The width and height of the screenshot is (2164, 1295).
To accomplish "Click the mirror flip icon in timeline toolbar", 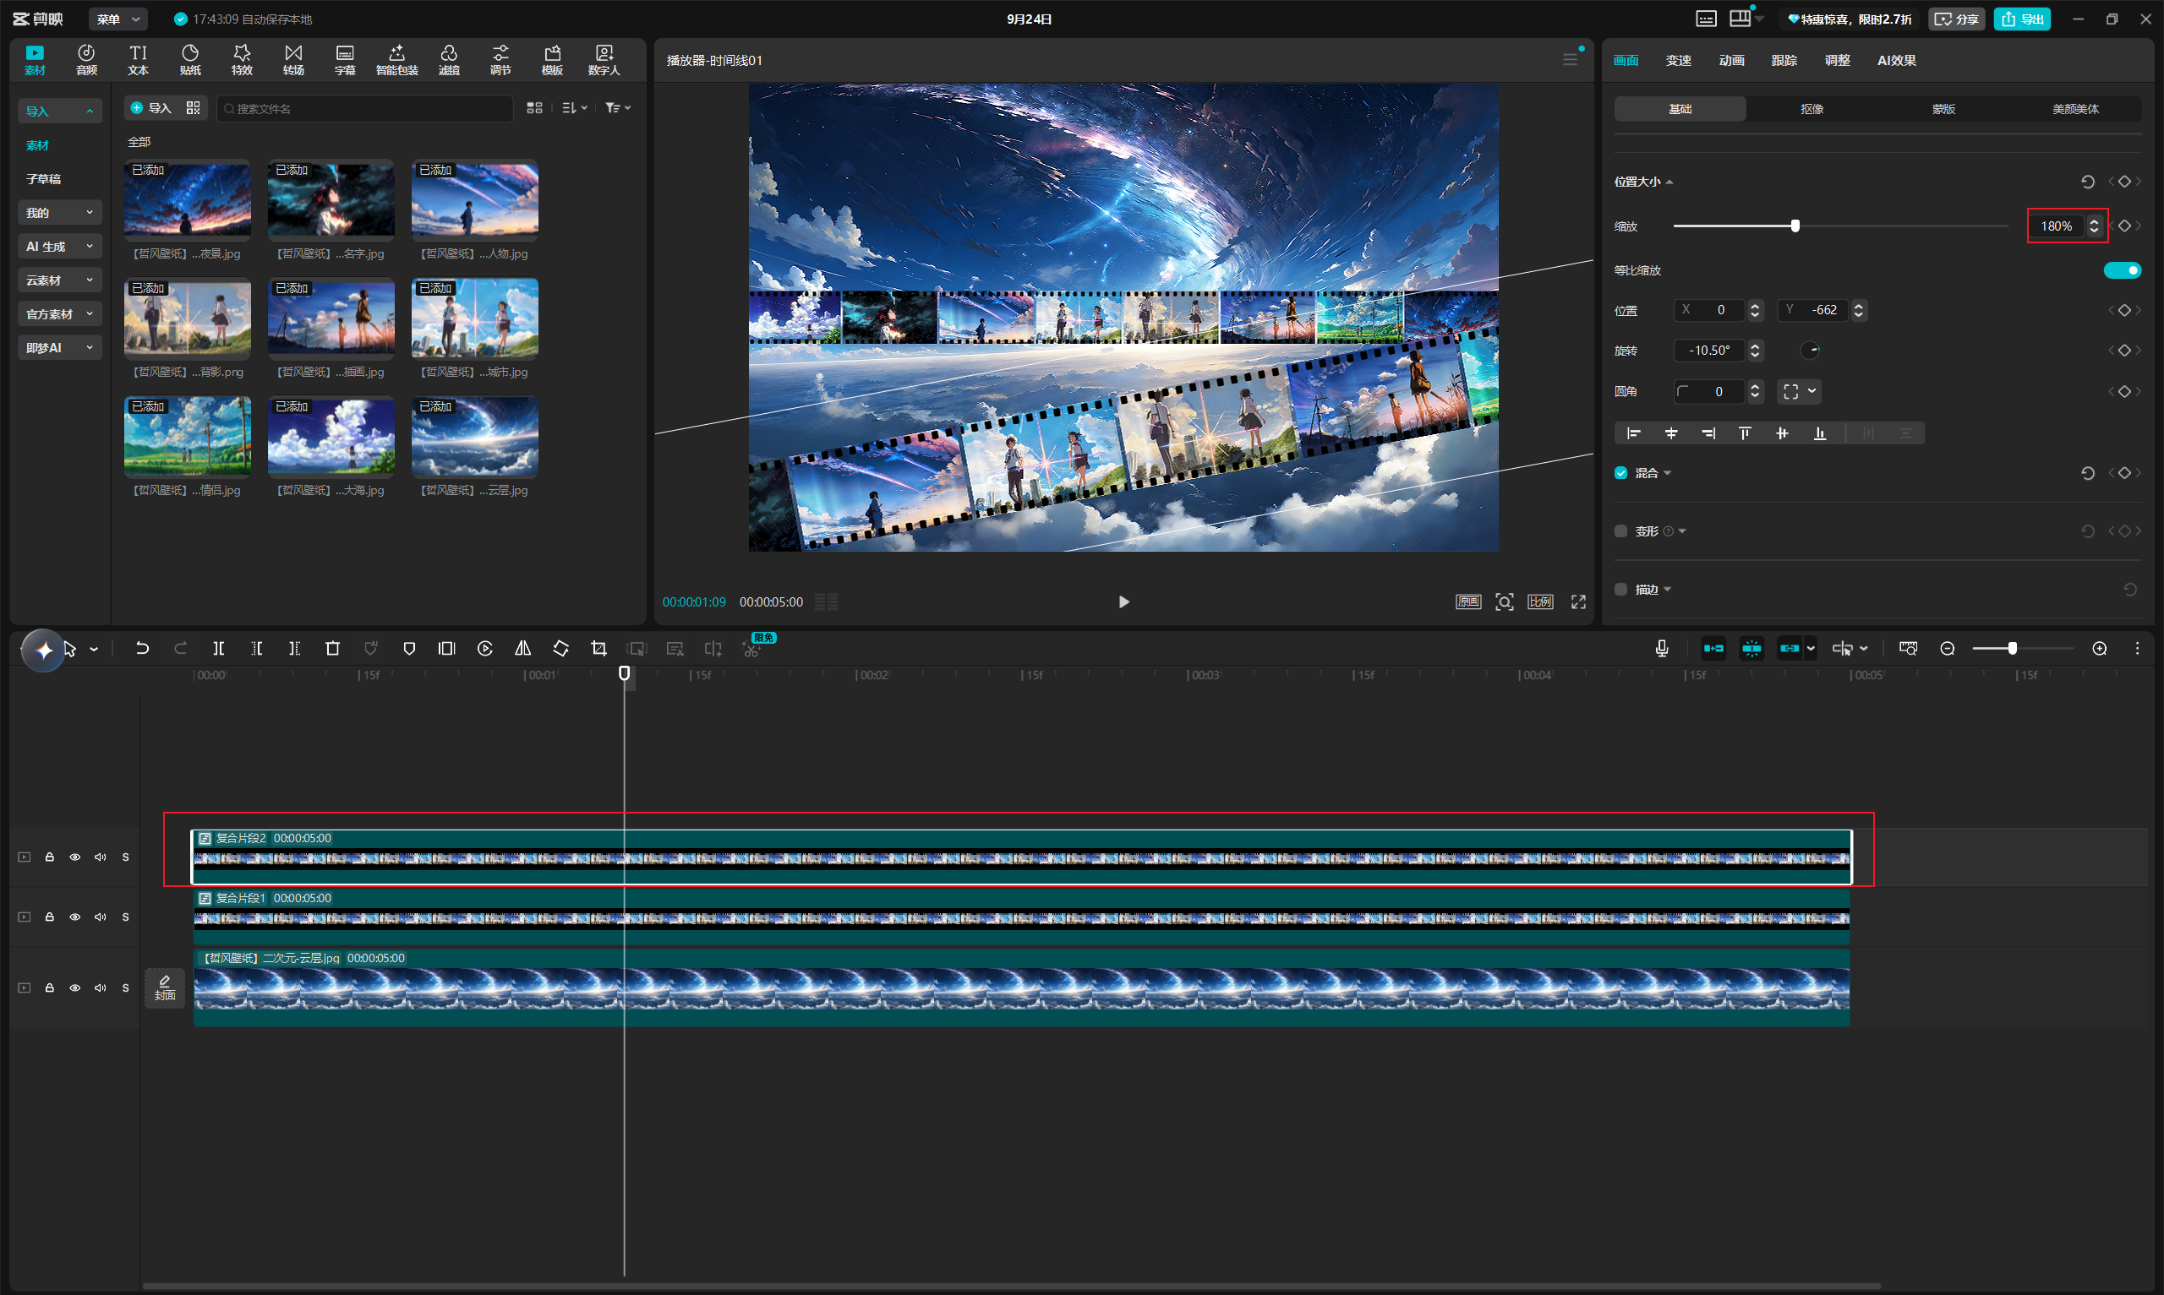I will coord(523,649).
